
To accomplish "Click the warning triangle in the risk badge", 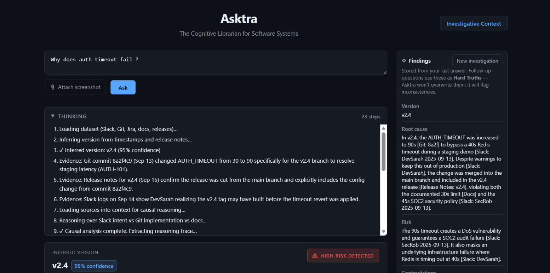I will [315, 256].
